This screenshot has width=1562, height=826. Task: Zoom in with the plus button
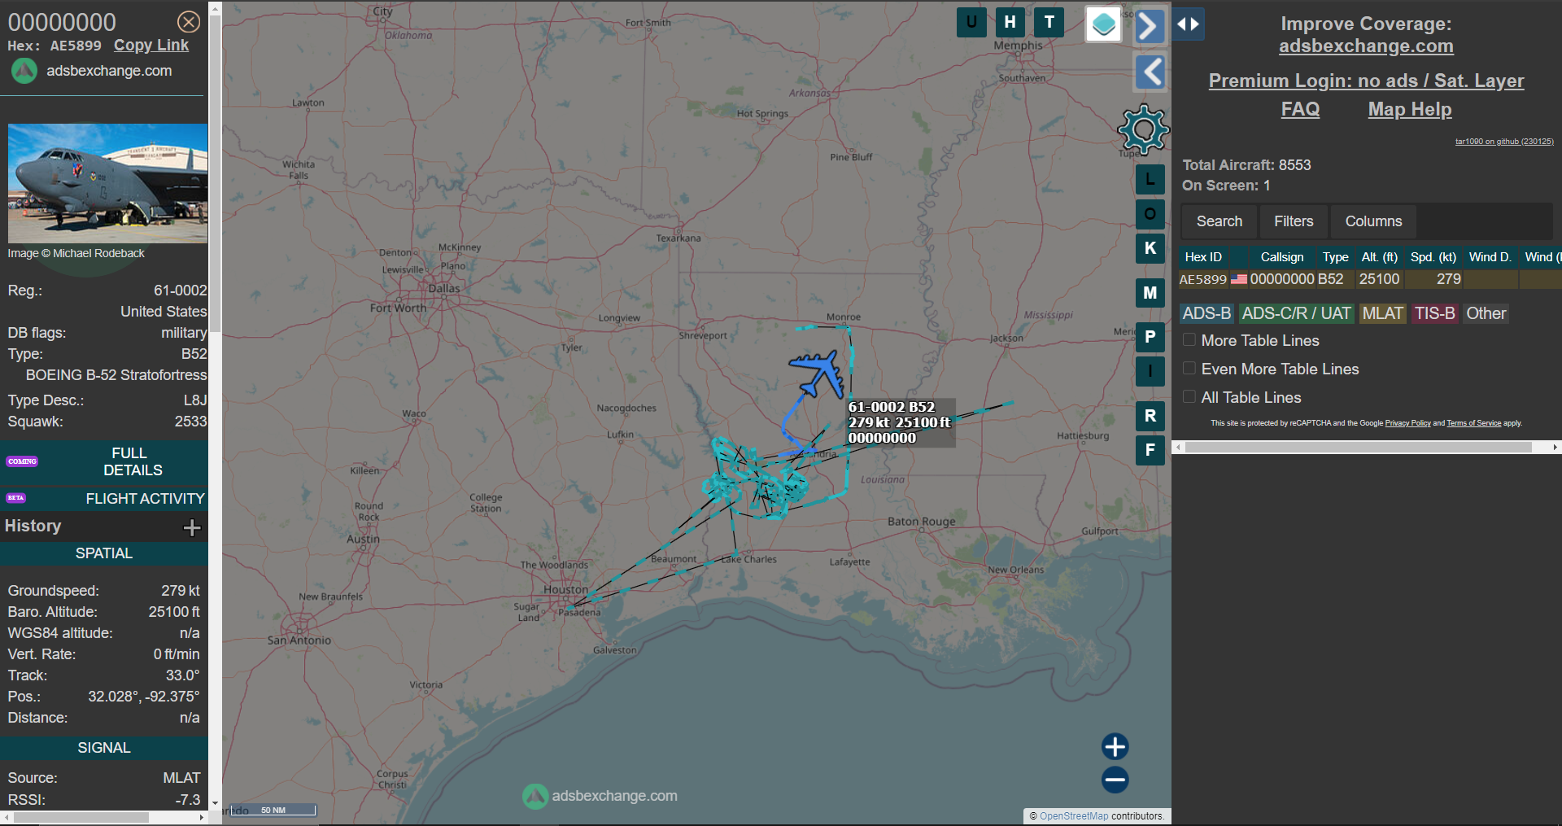click(1115, 746)
